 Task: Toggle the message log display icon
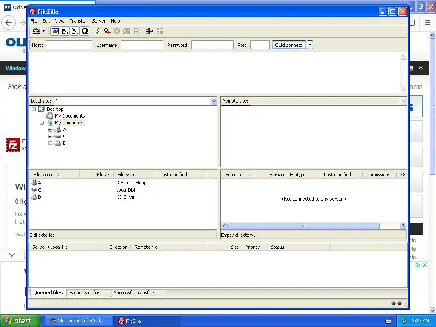click(x=55, y=31)
